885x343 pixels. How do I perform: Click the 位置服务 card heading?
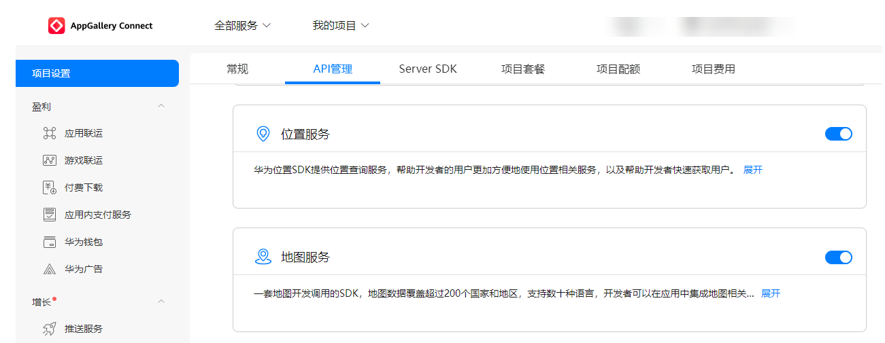(305, 134)
